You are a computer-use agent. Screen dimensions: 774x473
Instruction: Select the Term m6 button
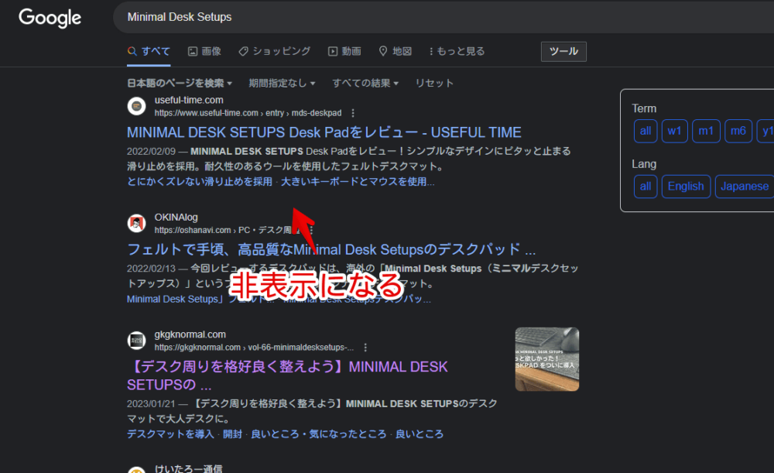[x=738, y=131]
